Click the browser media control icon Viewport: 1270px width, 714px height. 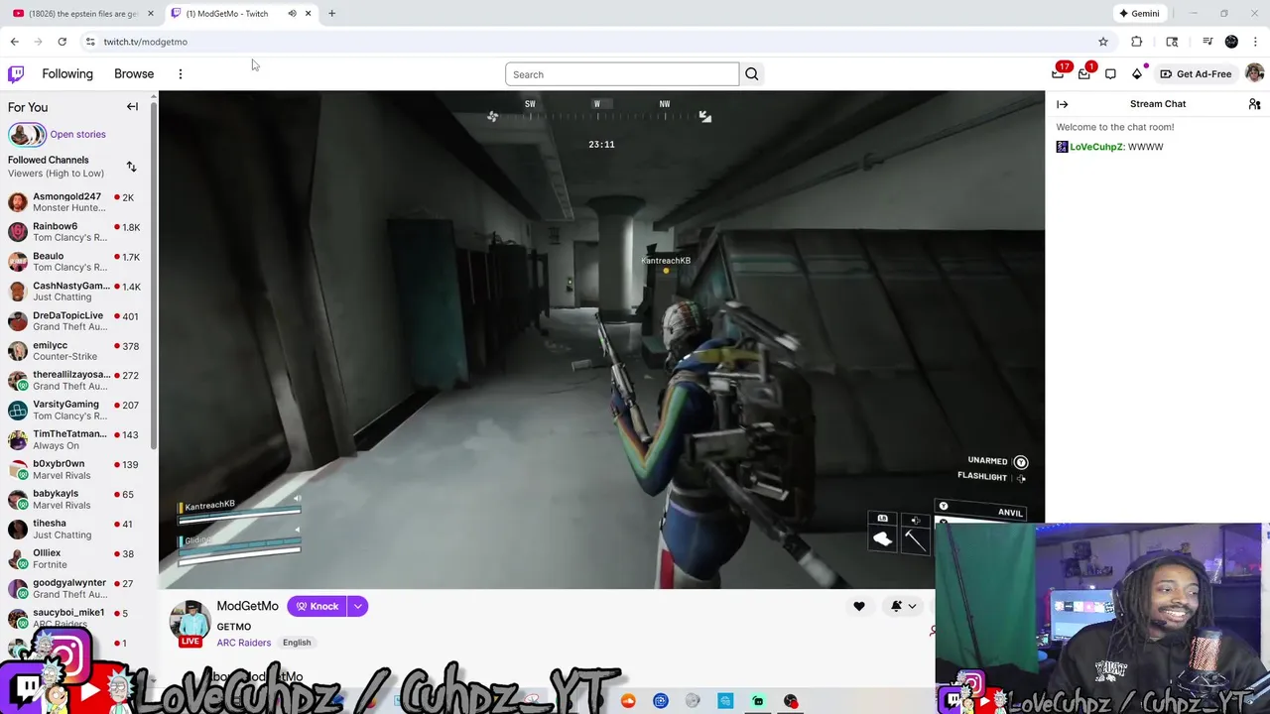[x=1207, y=42]
